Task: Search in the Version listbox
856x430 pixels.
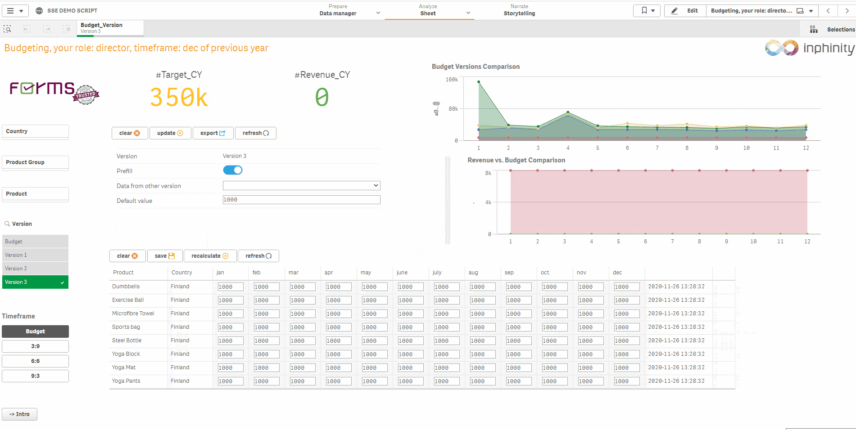Action: (x=7, y=224)
